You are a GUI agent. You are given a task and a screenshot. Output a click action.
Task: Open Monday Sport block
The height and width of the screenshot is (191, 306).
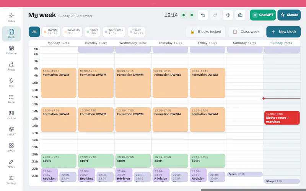point(59,161)
